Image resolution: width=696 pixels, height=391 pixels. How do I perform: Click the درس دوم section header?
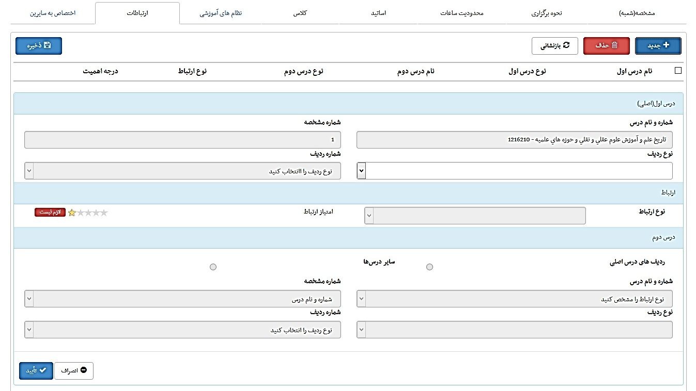pyautogui.click(x=348, y=238)
